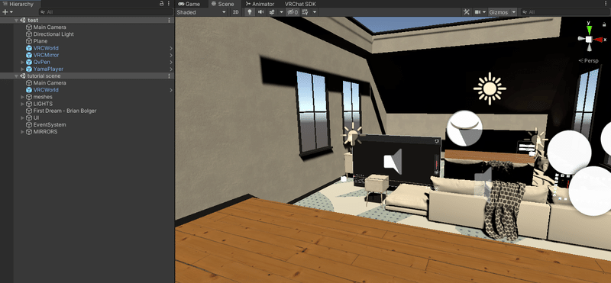
Task: Toggle the scene grid button
Action: (305, 12)
